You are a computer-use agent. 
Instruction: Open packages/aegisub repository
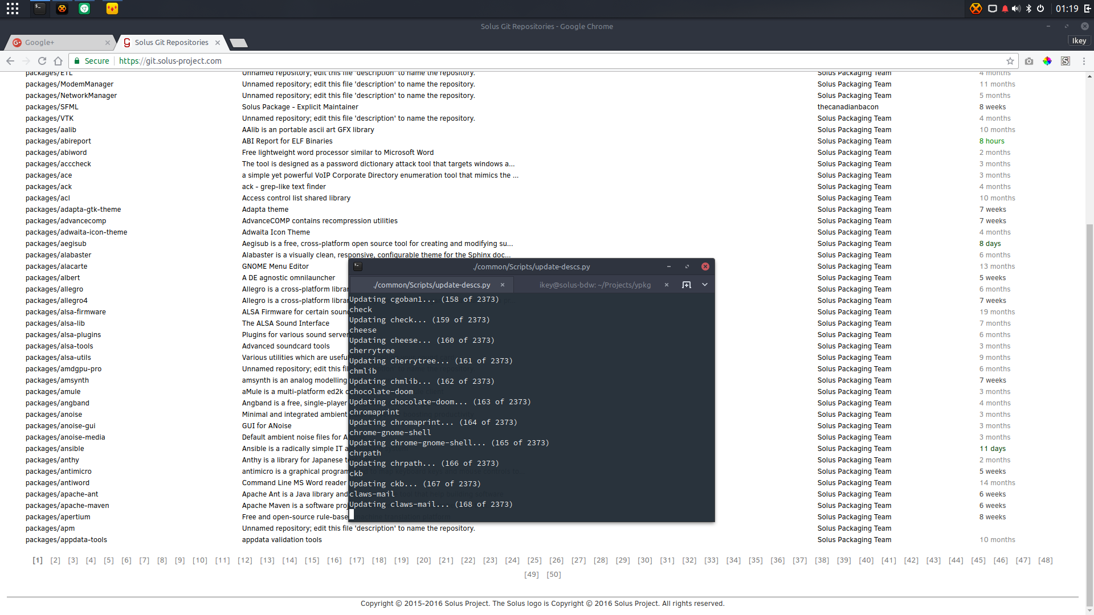pos(56,244)
